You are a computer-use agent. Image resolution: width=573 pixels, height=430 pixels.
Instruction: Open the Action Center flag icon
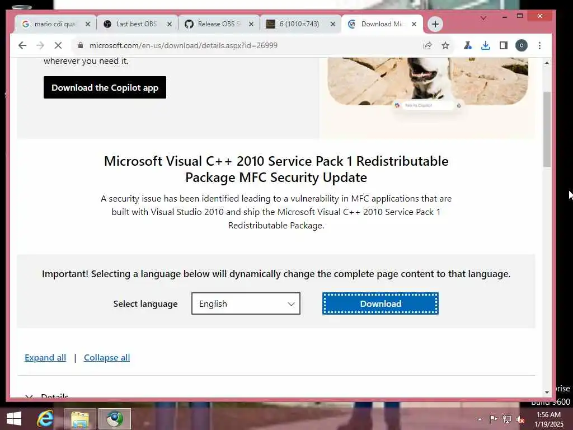493,419
